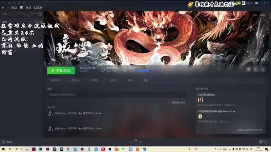
Task: Open the 社区 community tab
Action: [28, 7]
